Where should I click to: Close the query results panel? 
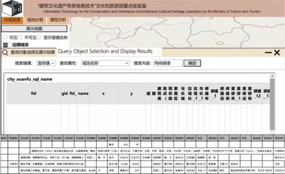pyautogui.click(x=277, y=53)
